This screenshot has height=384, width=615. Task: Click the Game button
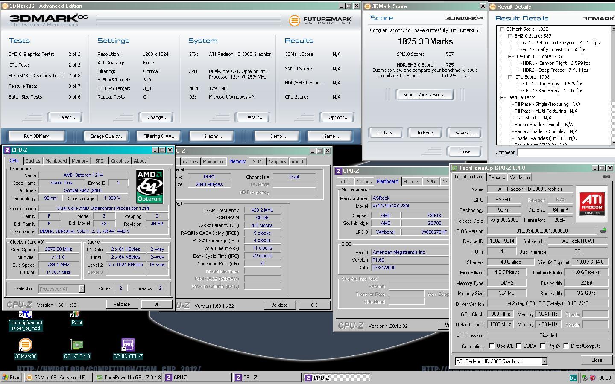coord(331,136)
